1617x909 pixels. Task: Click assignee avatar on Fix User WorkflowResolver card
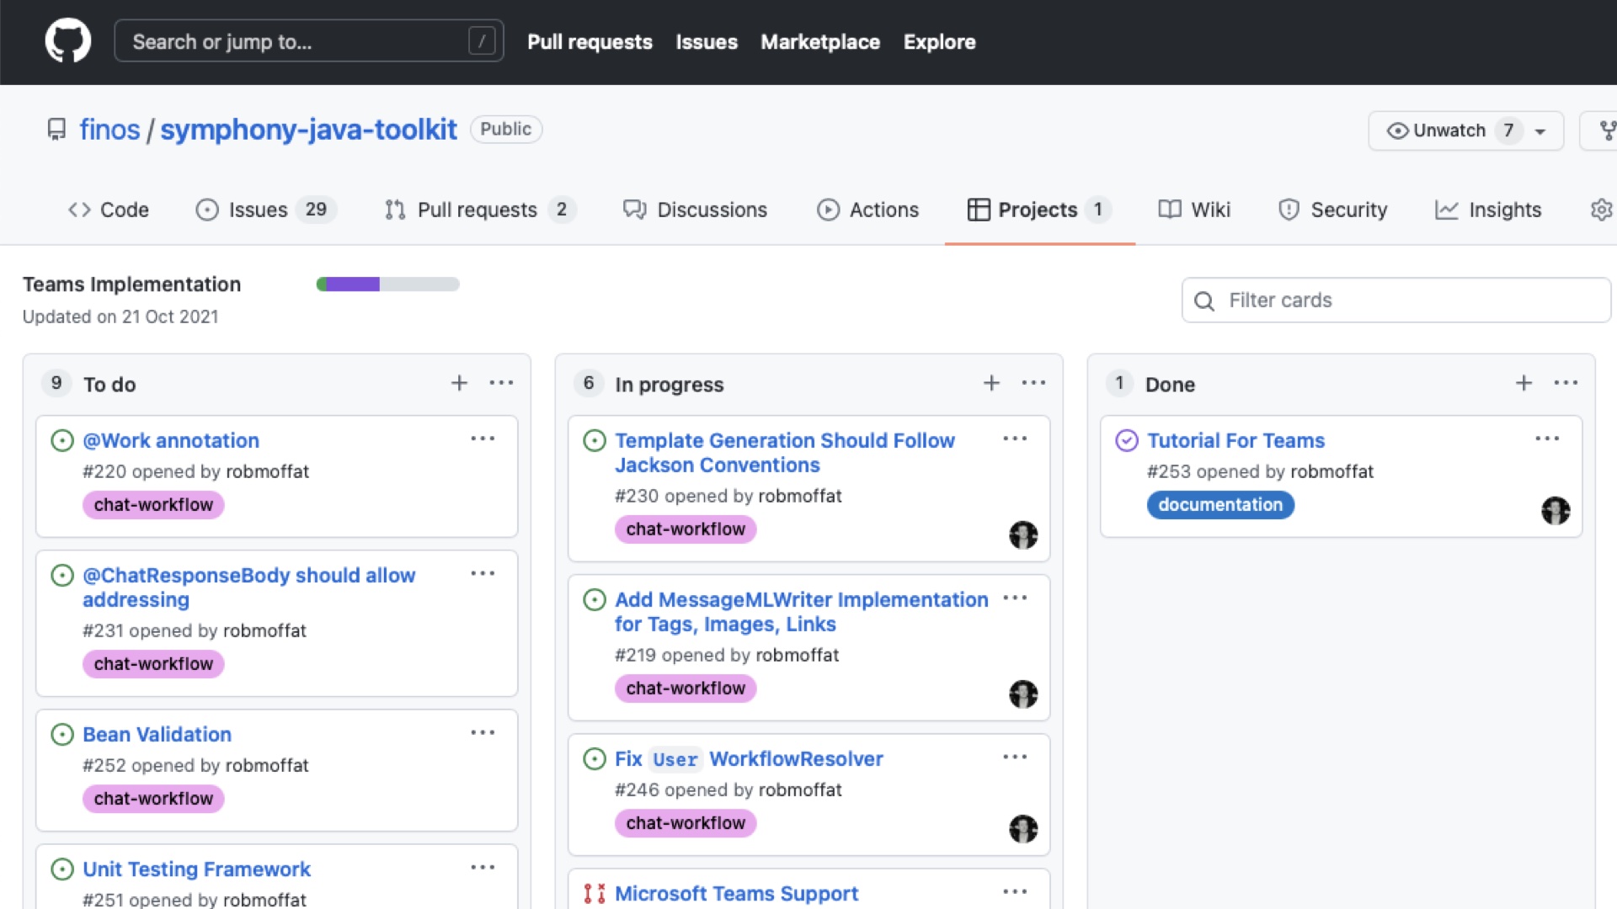1023,828
